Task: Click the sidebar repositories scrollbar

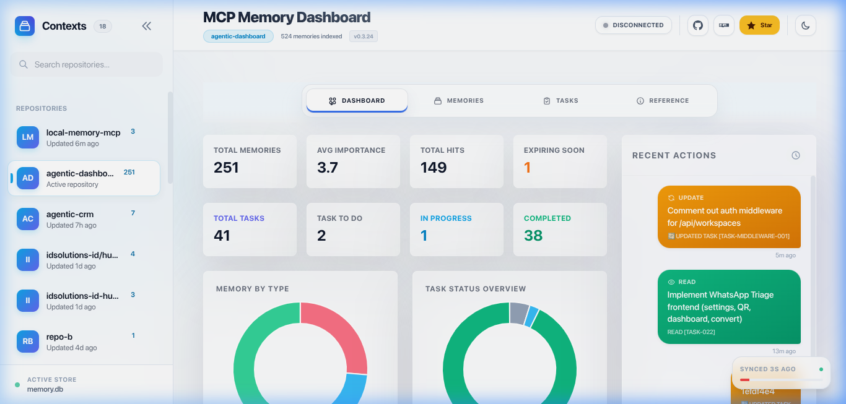Action: pyautogui.click(x=170, y=137)
